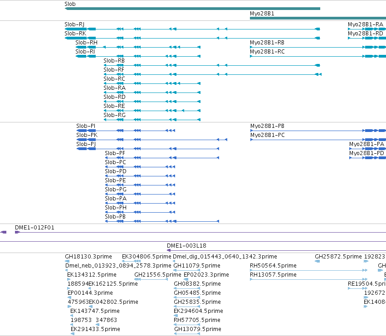Click the Slob-PF protein label
This screenshot has height=336, width=386.
[x=115, y=153]
